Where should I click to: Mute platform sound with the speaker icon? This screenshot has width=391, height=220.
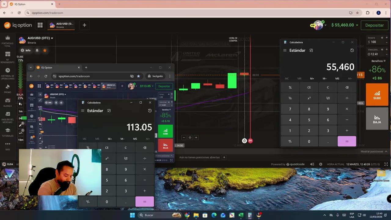click(x=312, y=164)
